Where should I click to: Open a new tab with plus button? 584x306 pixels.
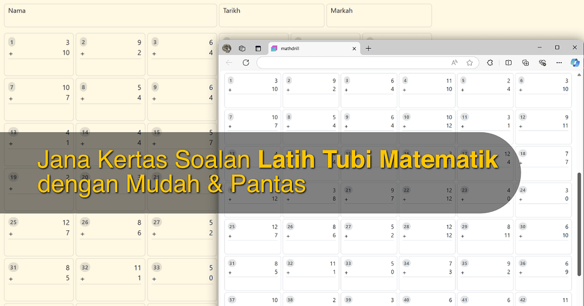click(368, 48)
